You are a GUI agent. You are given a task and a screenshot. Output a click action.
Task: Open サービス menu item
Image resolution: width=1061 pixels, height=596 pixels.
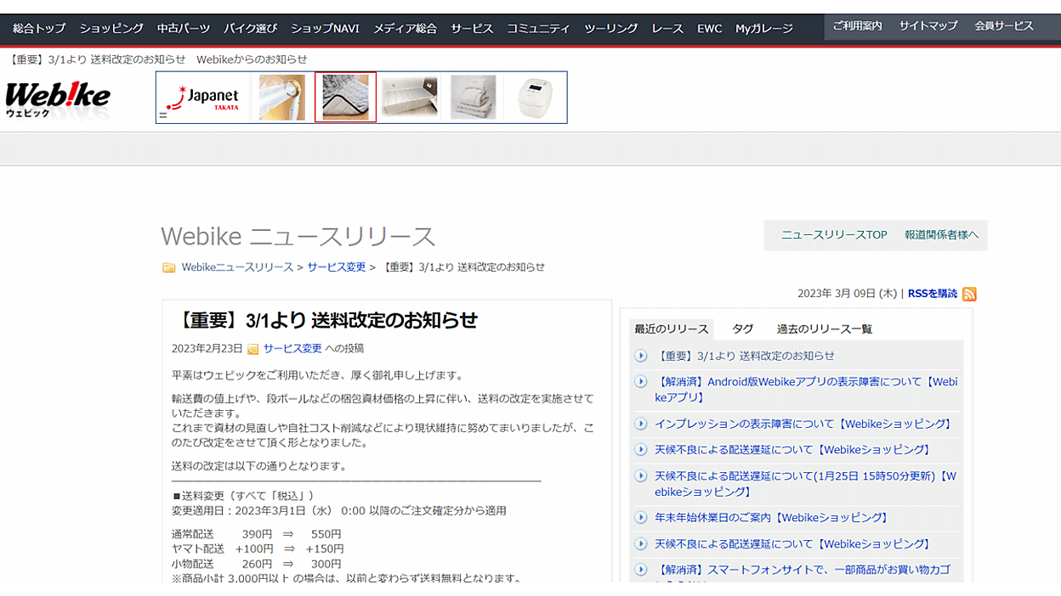click(472, 28)
